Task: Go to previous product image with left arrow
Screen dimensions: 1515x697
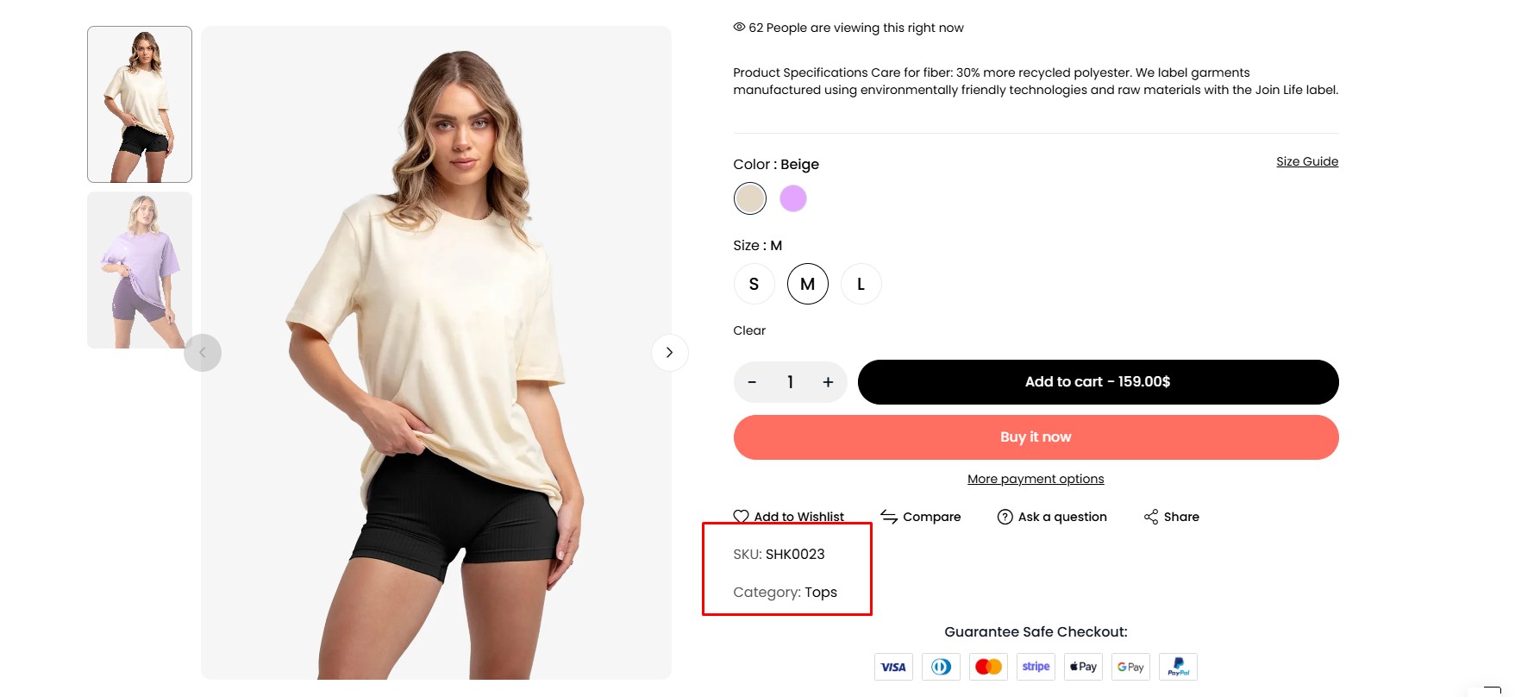Action: (x=203, y=352)
